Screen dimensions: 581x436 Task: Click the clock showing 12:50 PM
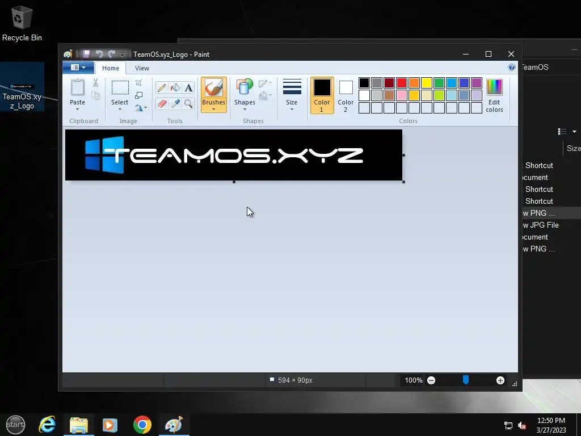pos(551,421)
